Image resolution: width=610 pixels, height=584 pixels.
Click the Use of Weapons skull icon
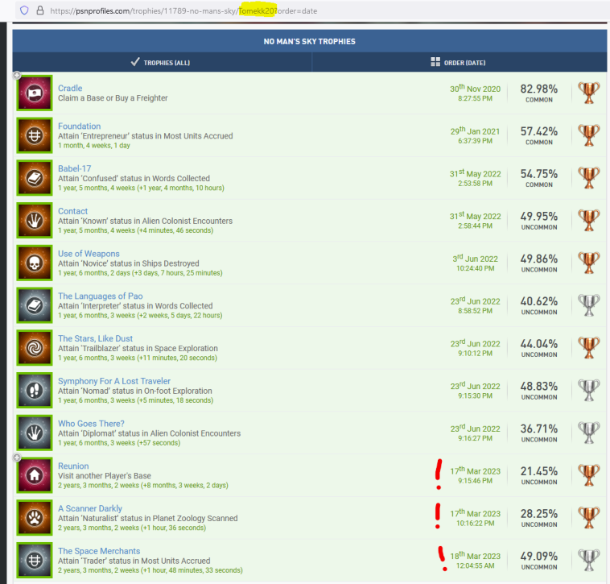point(35,263)
